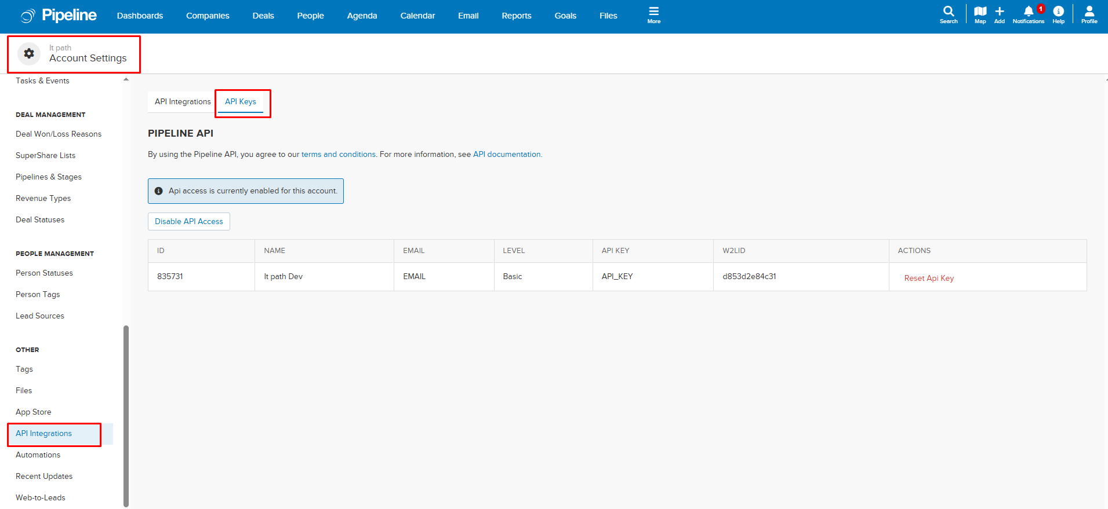Image resolution: width=1108 pixels, height=509 pixels.
Task: Switch to the API Integrations tab
Action: click(x=183, y=102)
